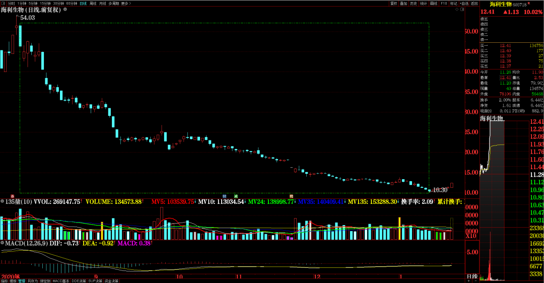Click the layout icon before 分时
This screenshot has width=544, height=283.
coord(3,4)
